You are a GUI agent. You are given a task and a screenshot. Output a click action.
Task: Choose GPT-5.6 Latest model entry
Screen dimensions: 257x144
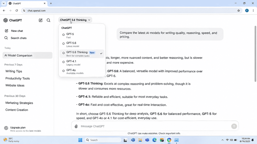click(x=82, y=44)
